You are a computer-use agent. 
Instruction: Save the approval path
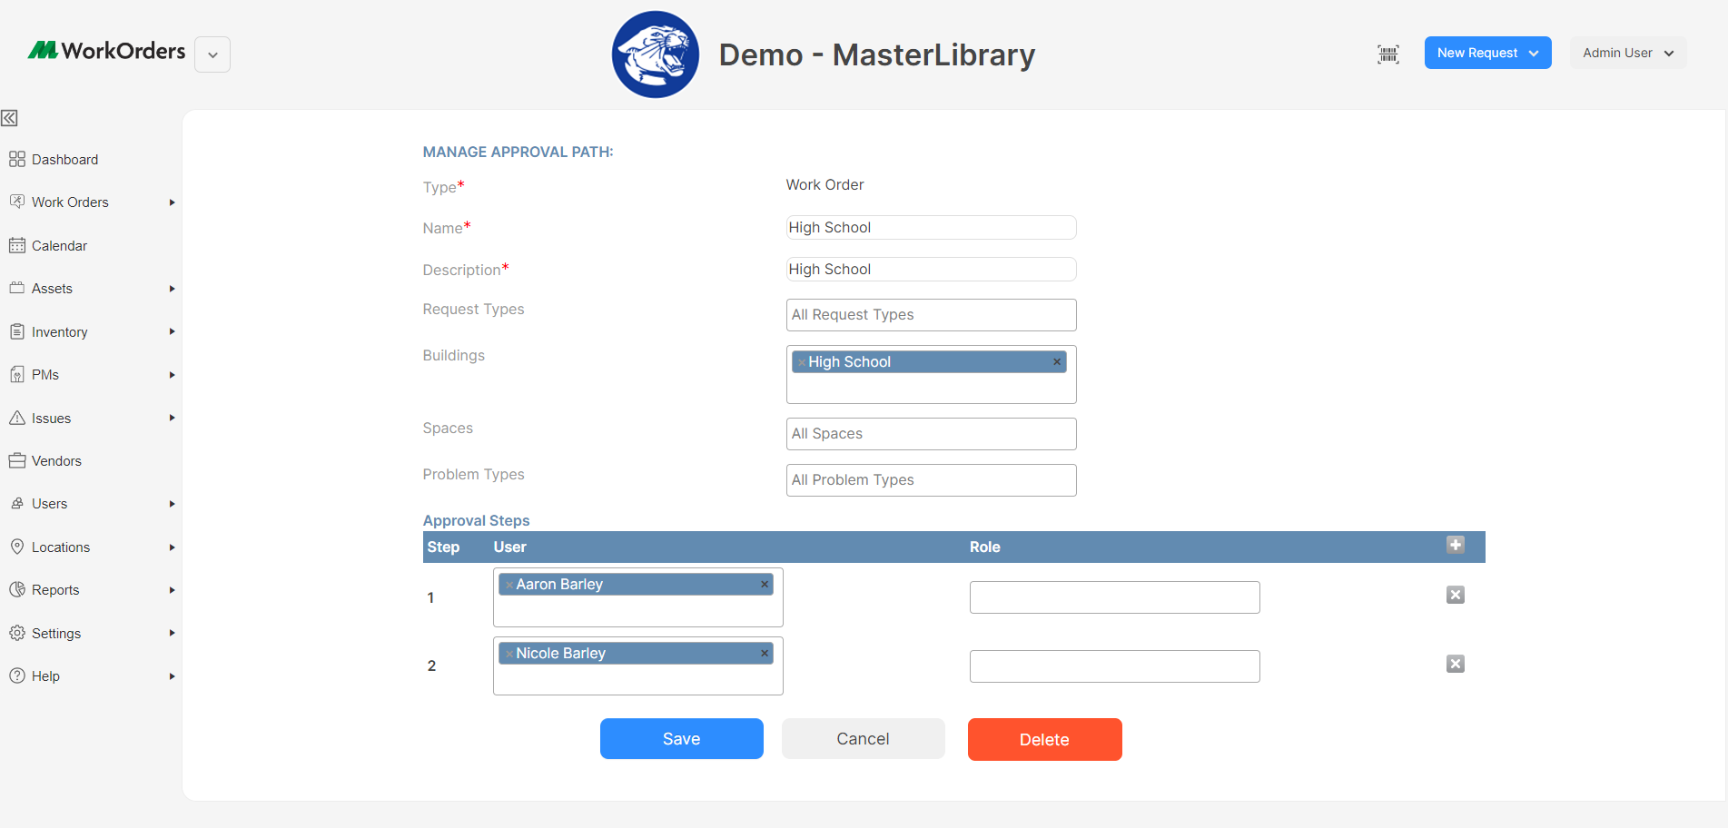coord(681,738)
